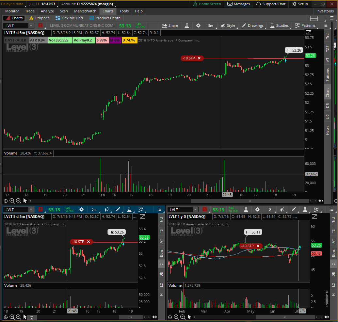The width and height of the screenshot is (338, 322).
Task: Click the pan crosshair icon under main chart
Action: click(x=6, y=201)
